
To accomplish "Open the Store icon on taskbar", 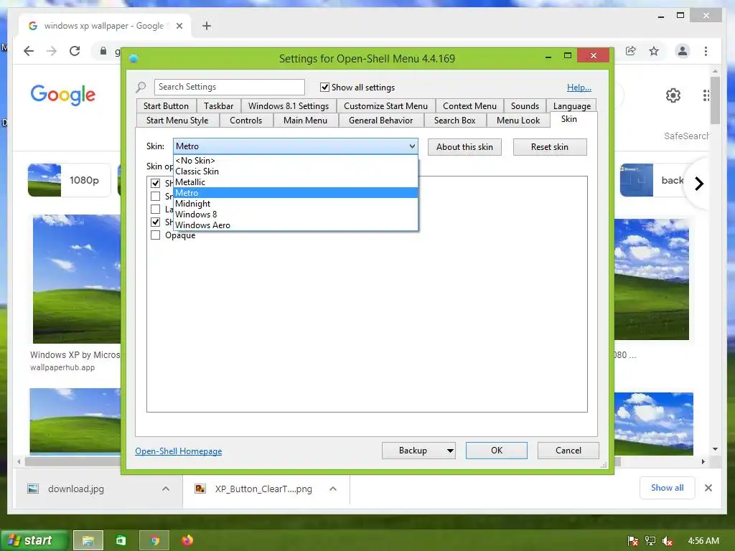I will pos(121,541).
